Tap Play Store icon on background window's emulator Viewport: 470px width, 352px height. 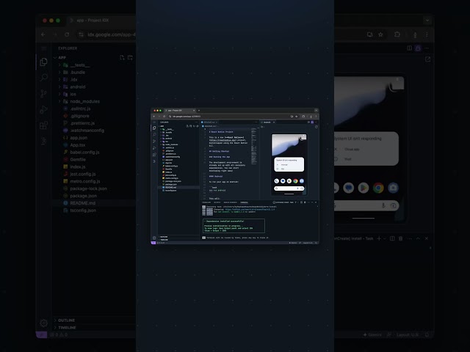pyautogui.click(x=364, y=188)
